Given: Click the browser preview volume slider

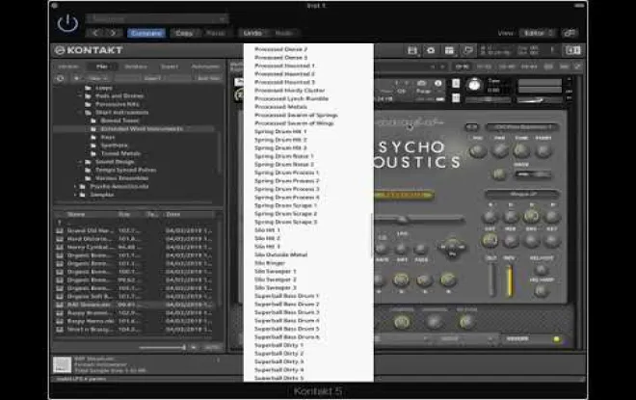Looking at the screenshot, I should coord(162,347).
